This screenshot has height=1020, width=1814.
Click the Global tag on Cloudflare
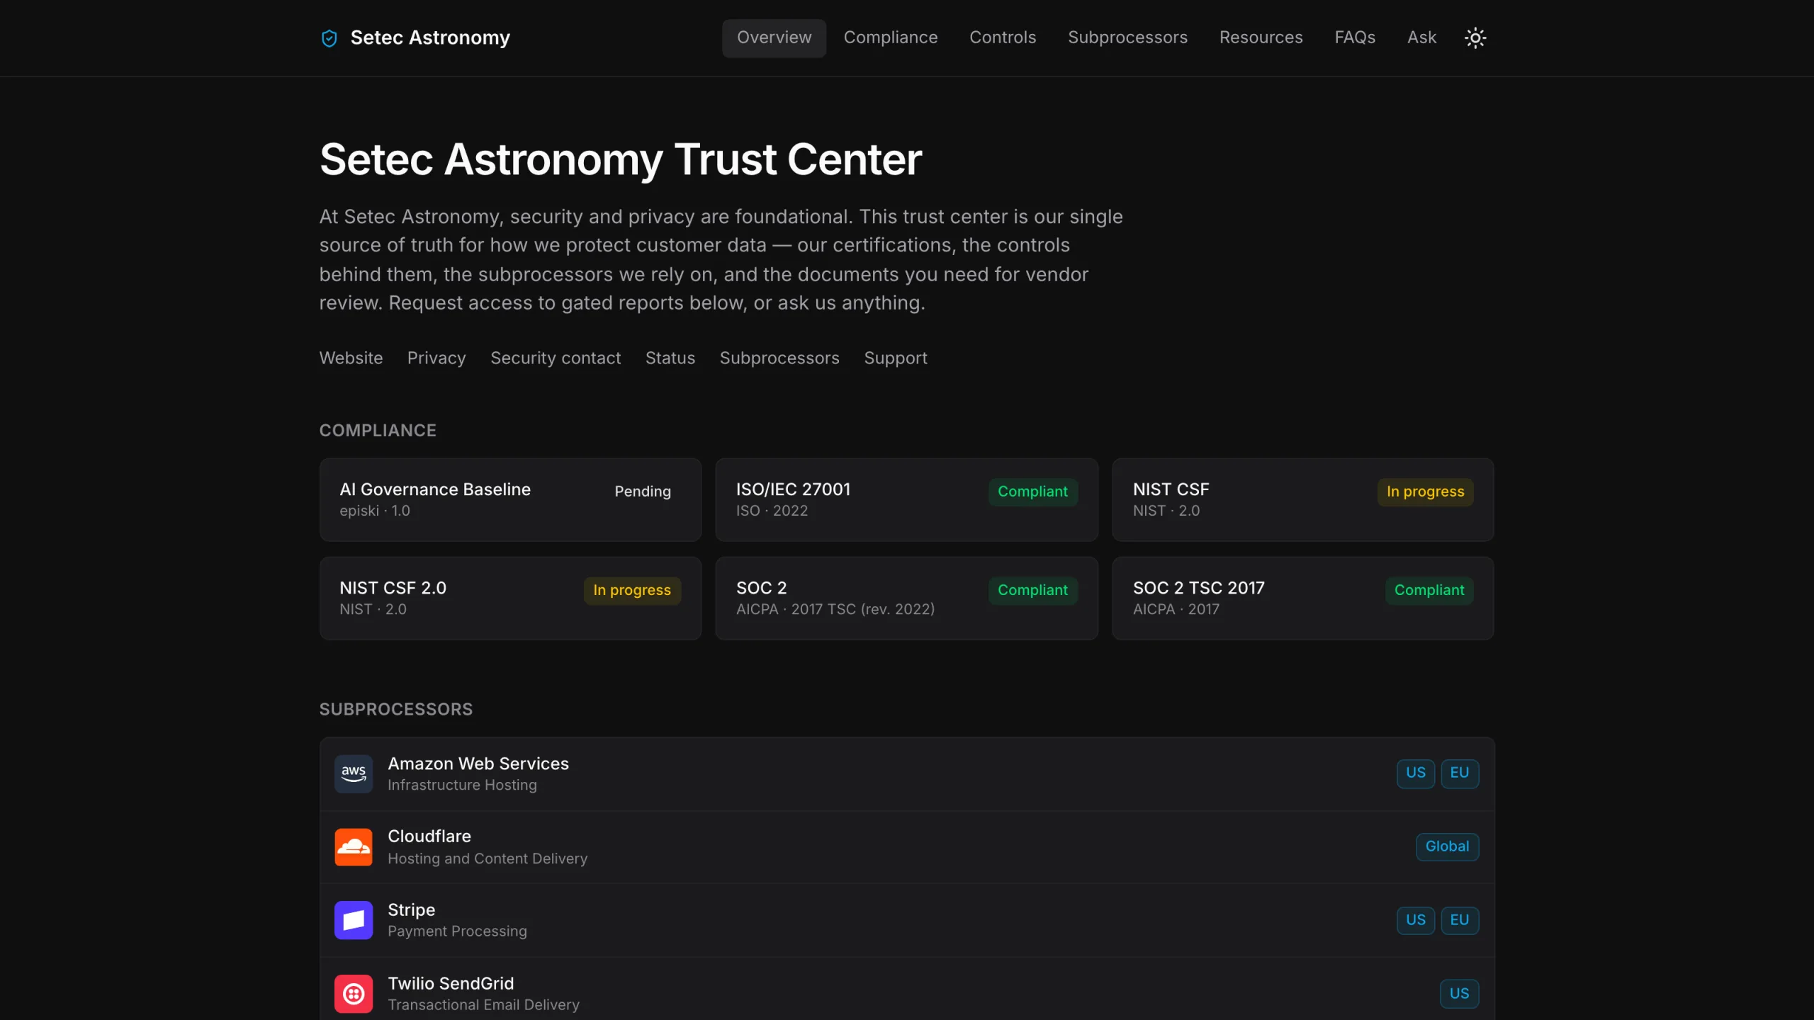(x=1447, y=846)
